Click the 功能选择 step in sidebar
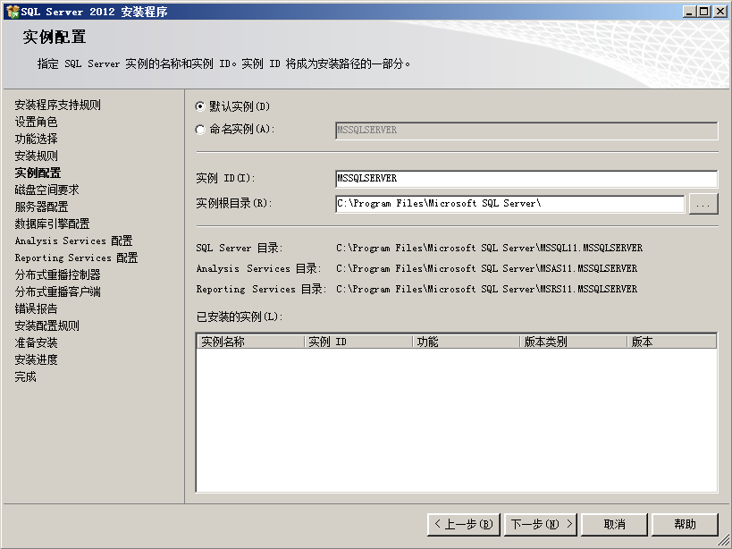 37,139
